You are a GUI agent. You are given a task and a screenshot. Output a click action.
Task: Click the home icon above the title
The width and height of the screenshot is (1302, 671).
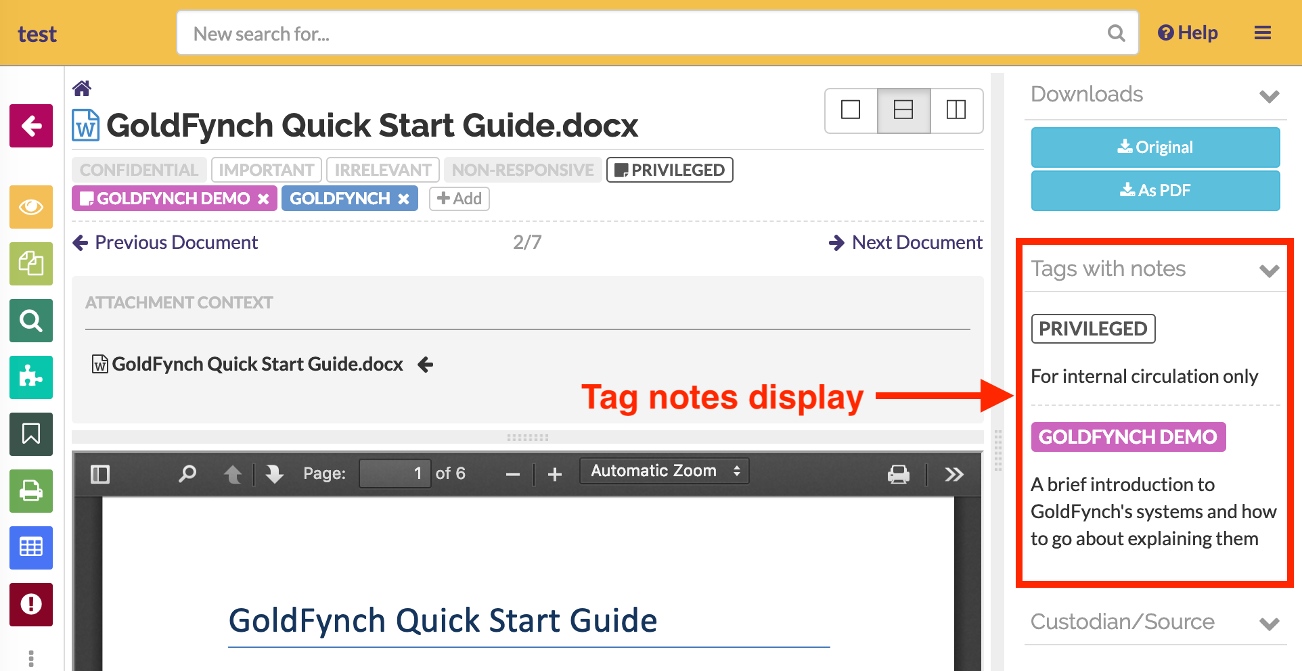coord(82,88)
